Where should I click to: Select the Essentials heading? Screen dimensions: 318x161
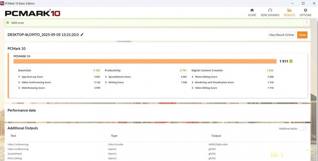25,70
